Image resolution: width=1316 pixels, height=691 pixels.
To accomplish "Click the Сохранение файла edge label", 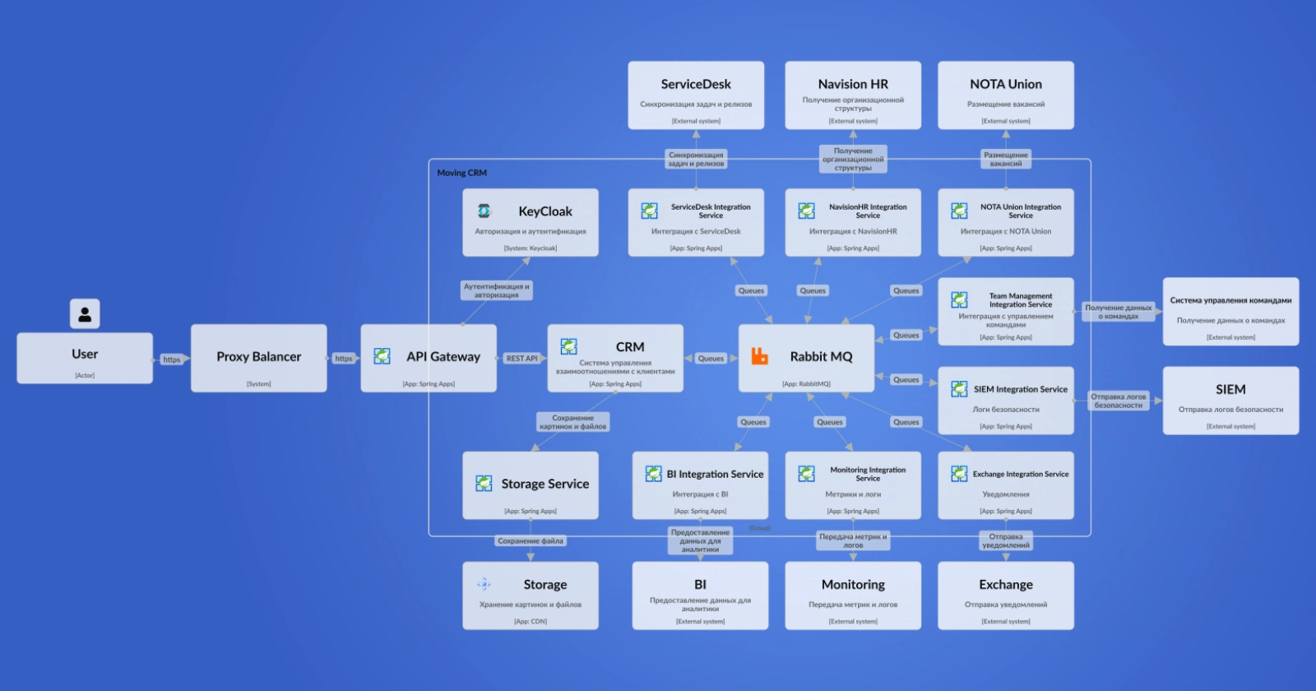I will pos(531,541).
